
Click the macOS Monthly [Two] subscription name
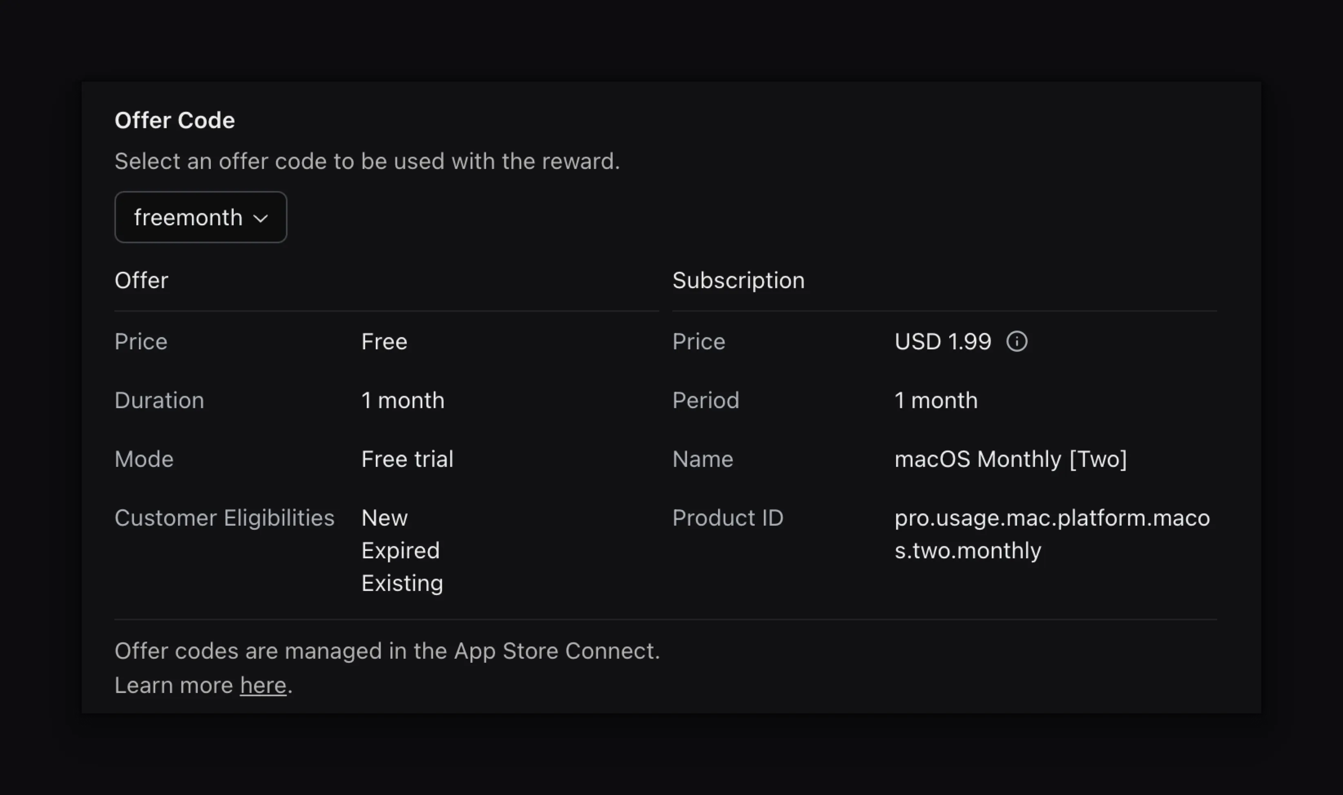tap(1011, 459)
